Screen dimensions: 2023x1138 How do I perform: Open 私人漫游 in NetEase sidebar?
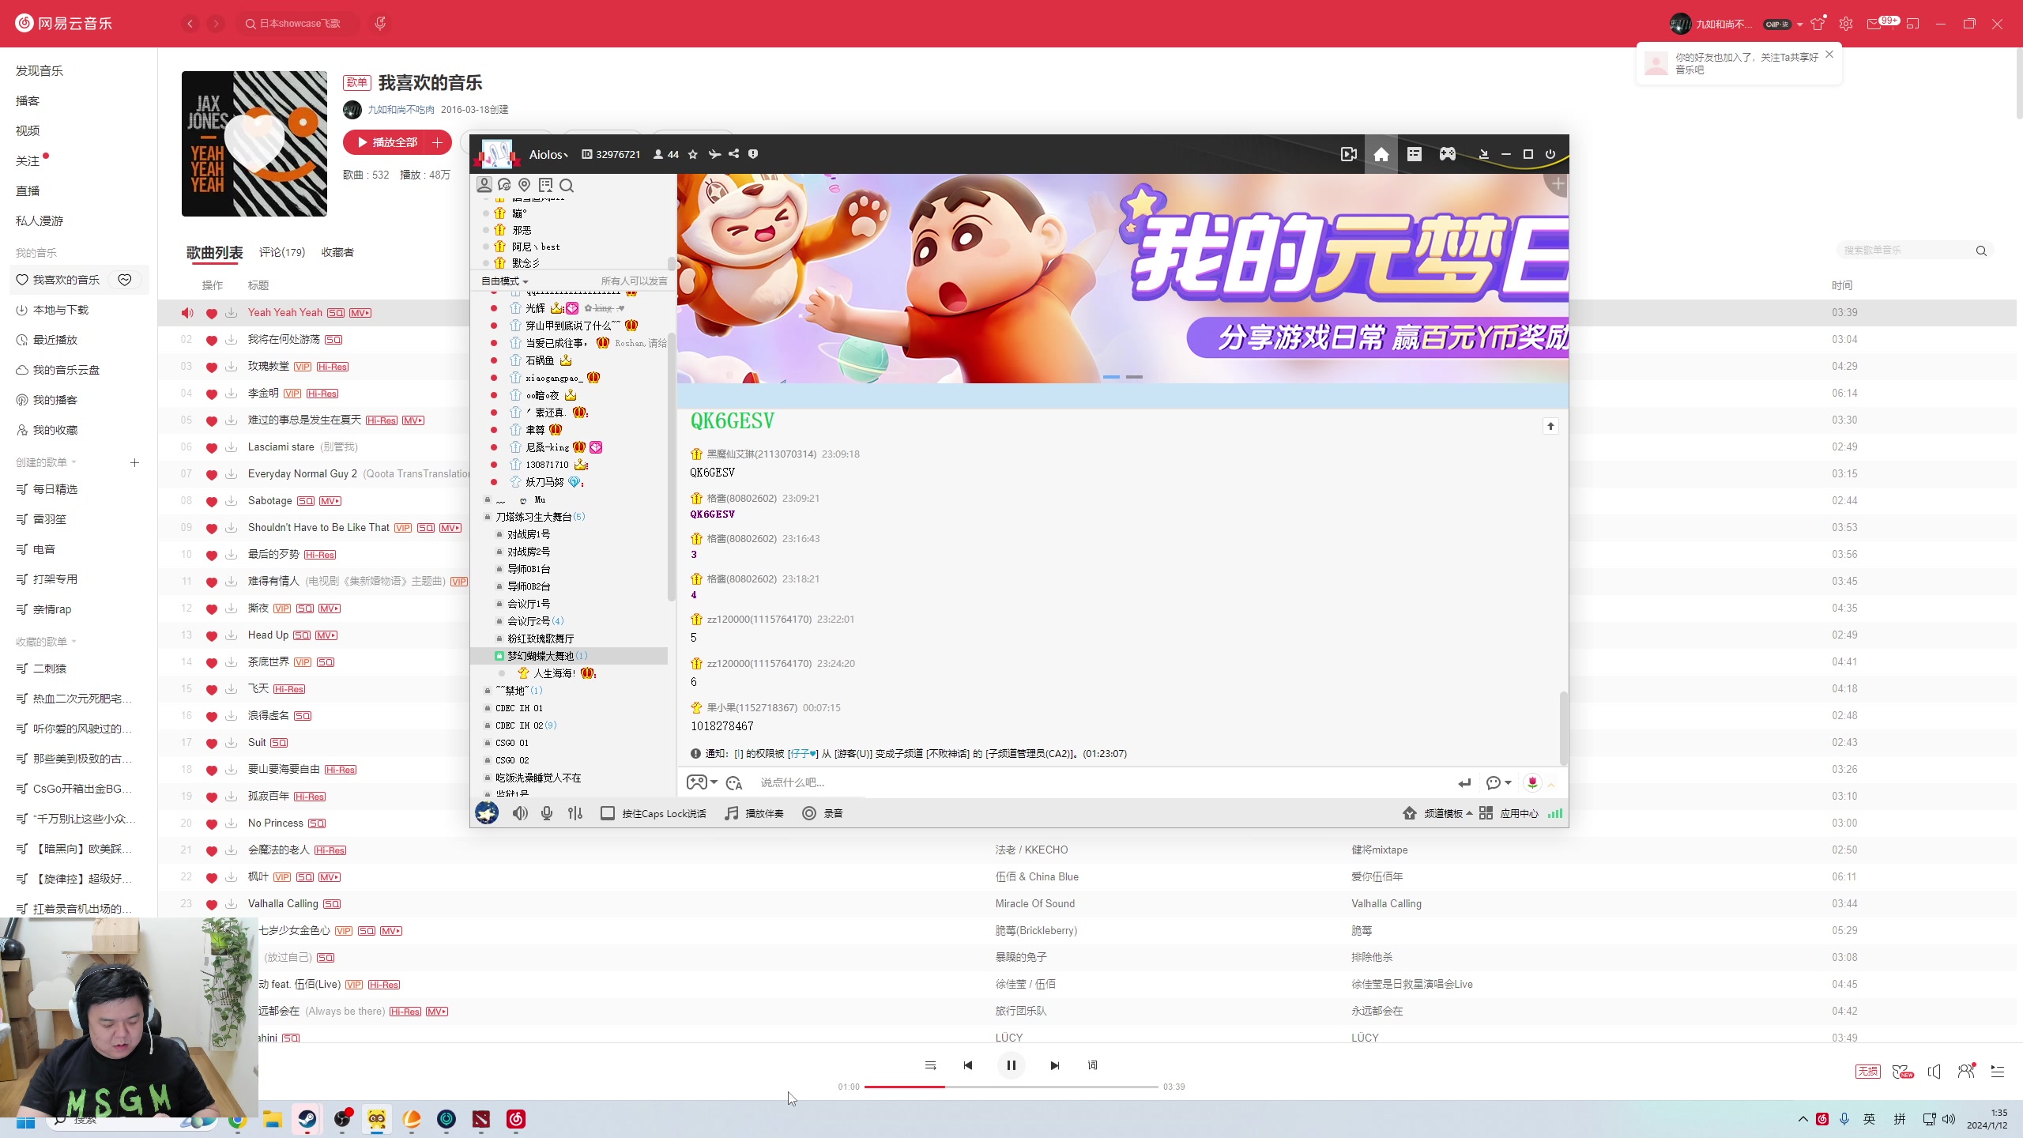40,221
